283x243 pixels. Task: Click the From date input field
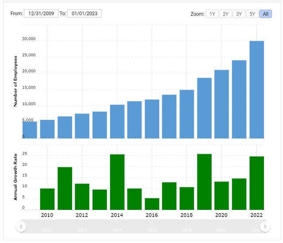tap(41, 14)
